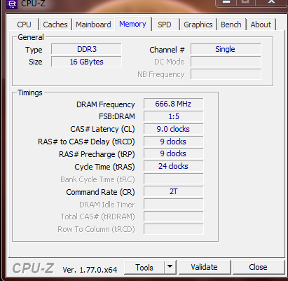The height and width of the screenshot is (281, 288).
Task: Click the tRP value 9 clocks
Action: click(x=173, y=154)
